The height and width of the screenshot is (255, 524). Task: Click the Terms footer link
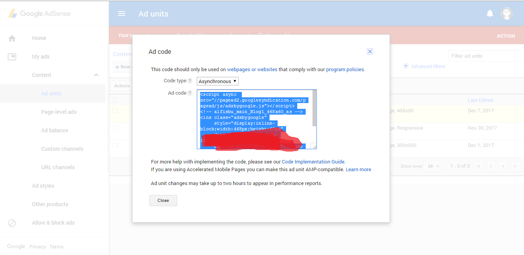point(57,247)
